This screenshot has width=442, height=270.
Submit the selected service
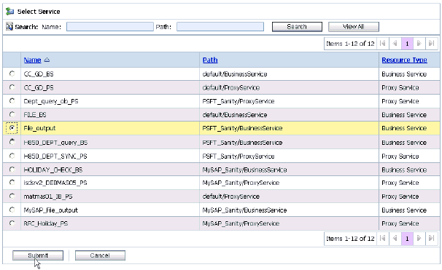tap(38, 255)
